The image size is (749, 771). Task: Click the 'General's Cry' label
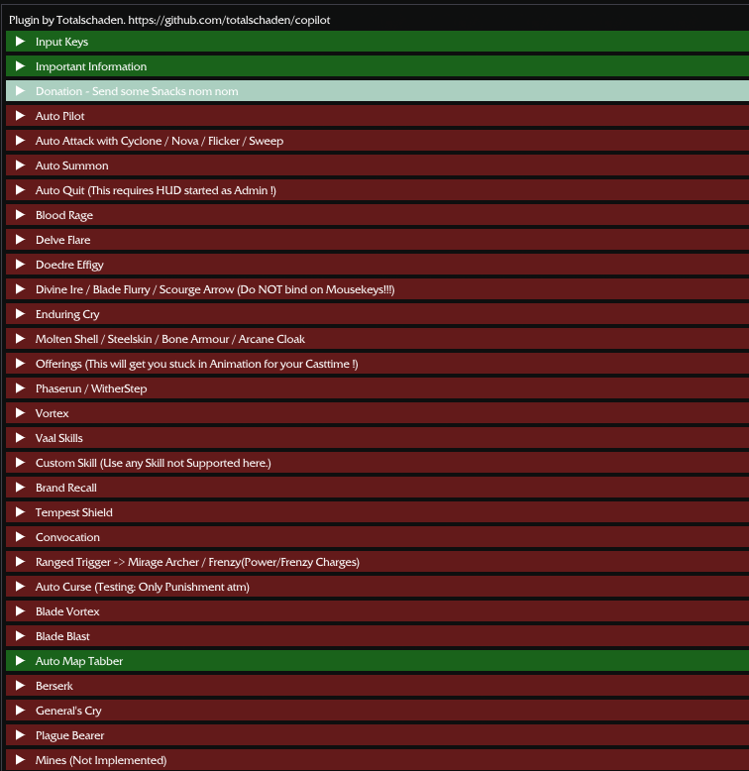68,711
